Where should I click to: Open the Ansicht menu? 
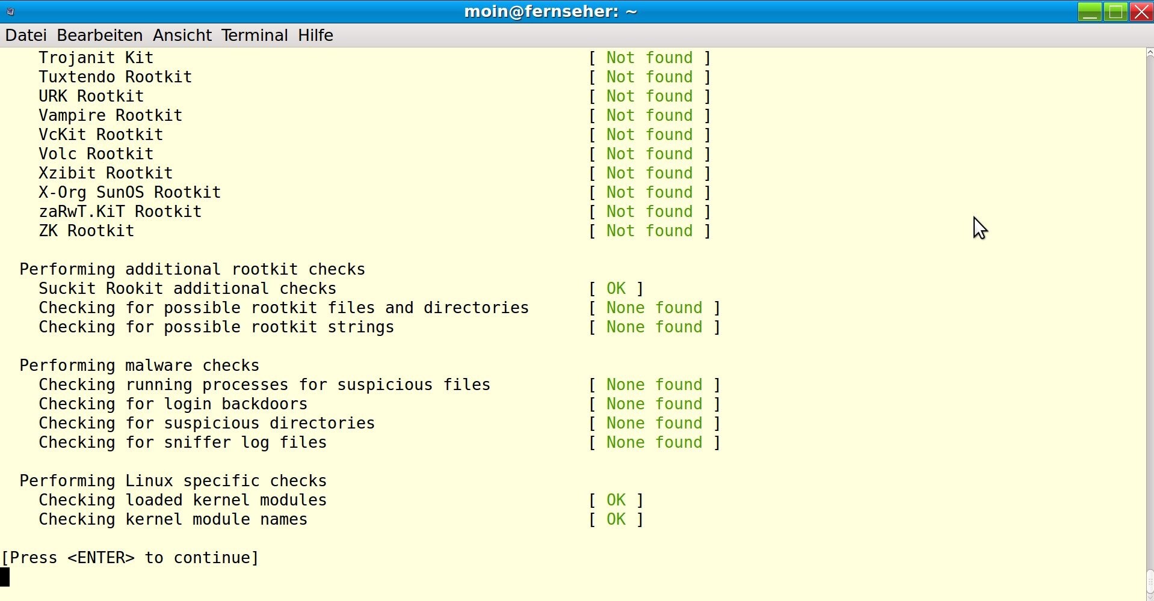click(x=182, y=35)
